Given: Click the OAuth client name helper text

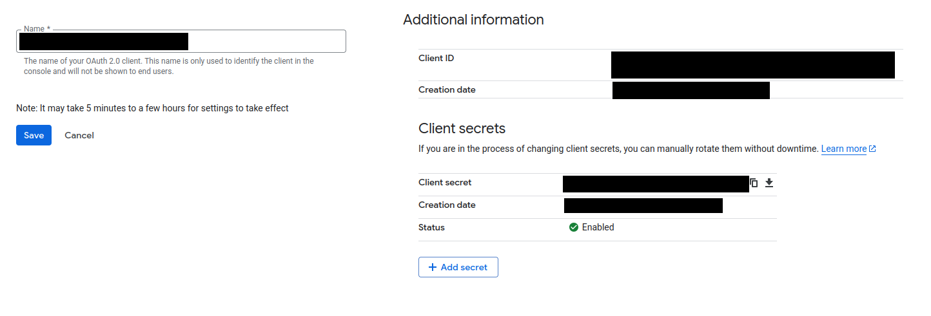Looking at the screenshot, I should (169, 66).
